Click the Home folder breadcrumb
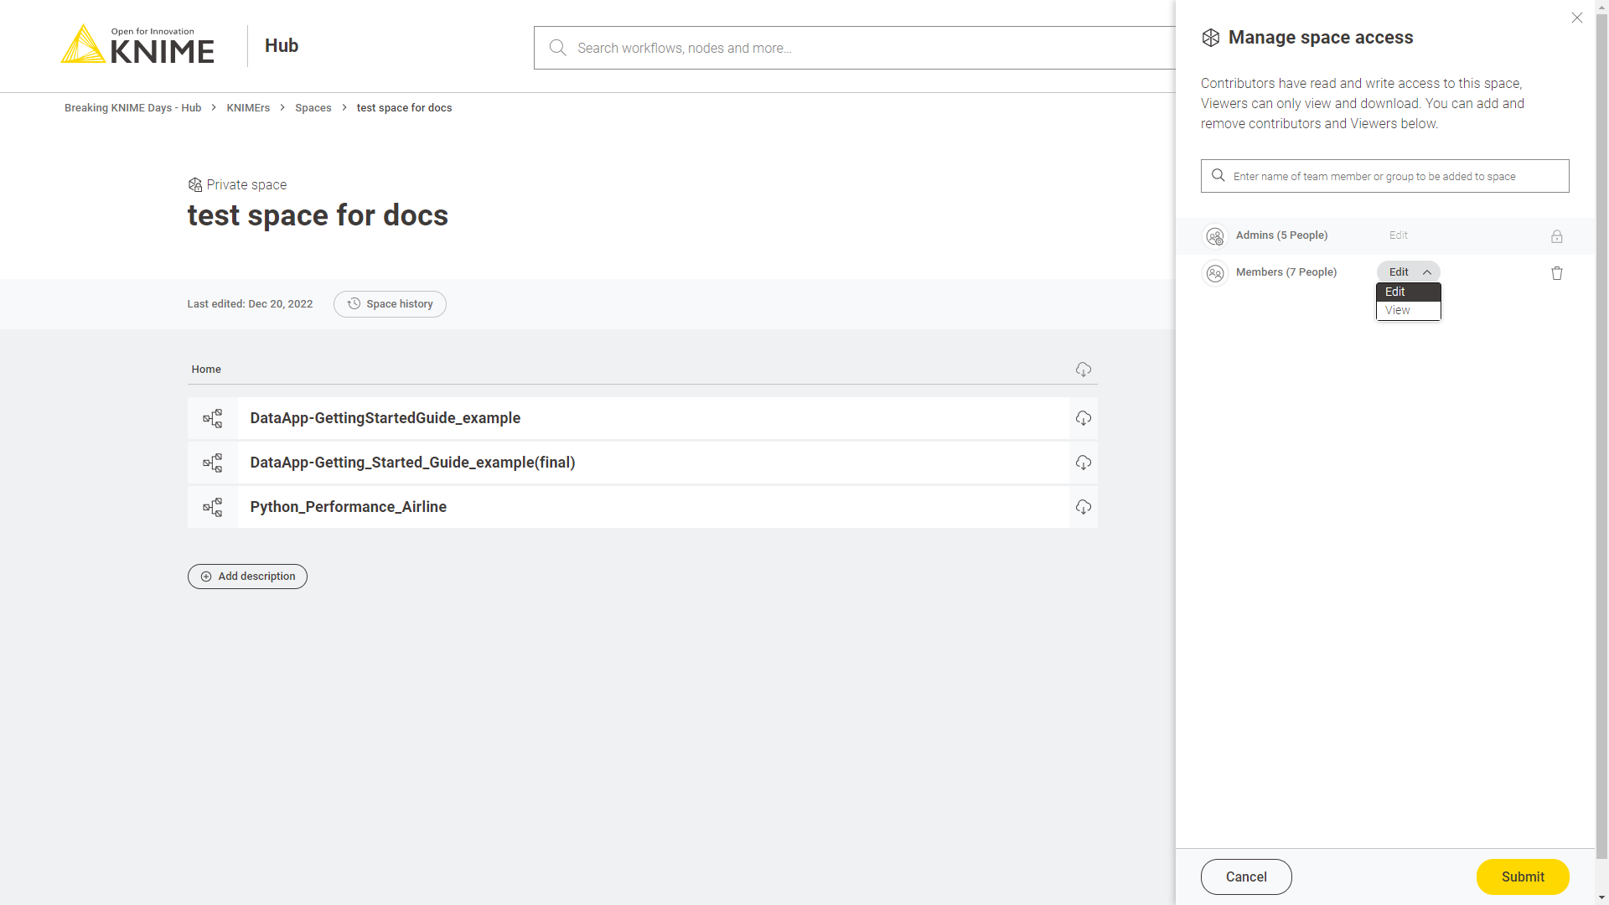This screenshot has width=1609, height=905. 206,370
